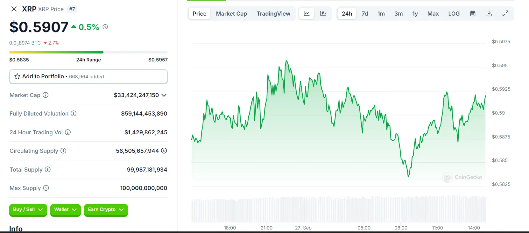Click the Circulating Supply info icon
The height and width of the screenshot is (233, 529).
(x=63, y=151)
